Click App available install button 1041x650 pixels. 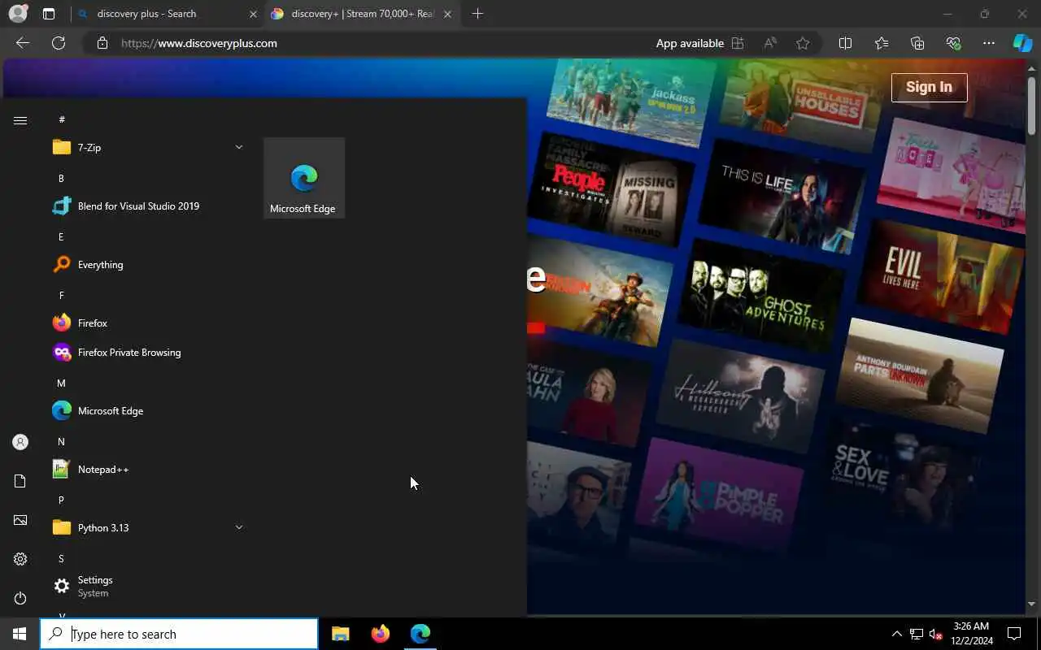tap(699, 43)
